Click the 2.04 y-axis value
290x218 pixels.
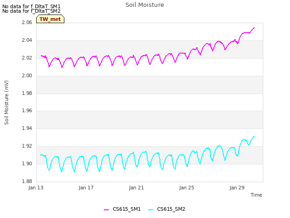coord(27,40)
